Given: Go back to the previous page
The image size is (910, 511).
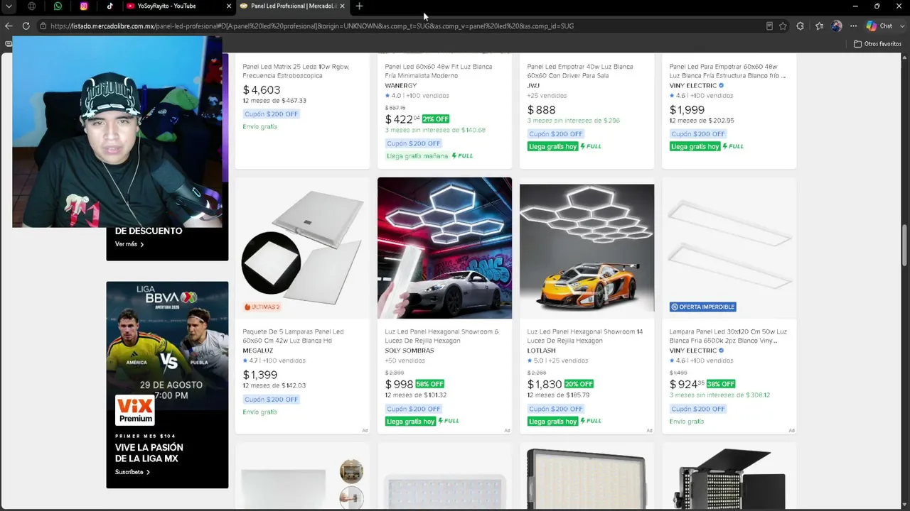Looking at the screenshot, I should pyautogui.click(x=9, y=26).
